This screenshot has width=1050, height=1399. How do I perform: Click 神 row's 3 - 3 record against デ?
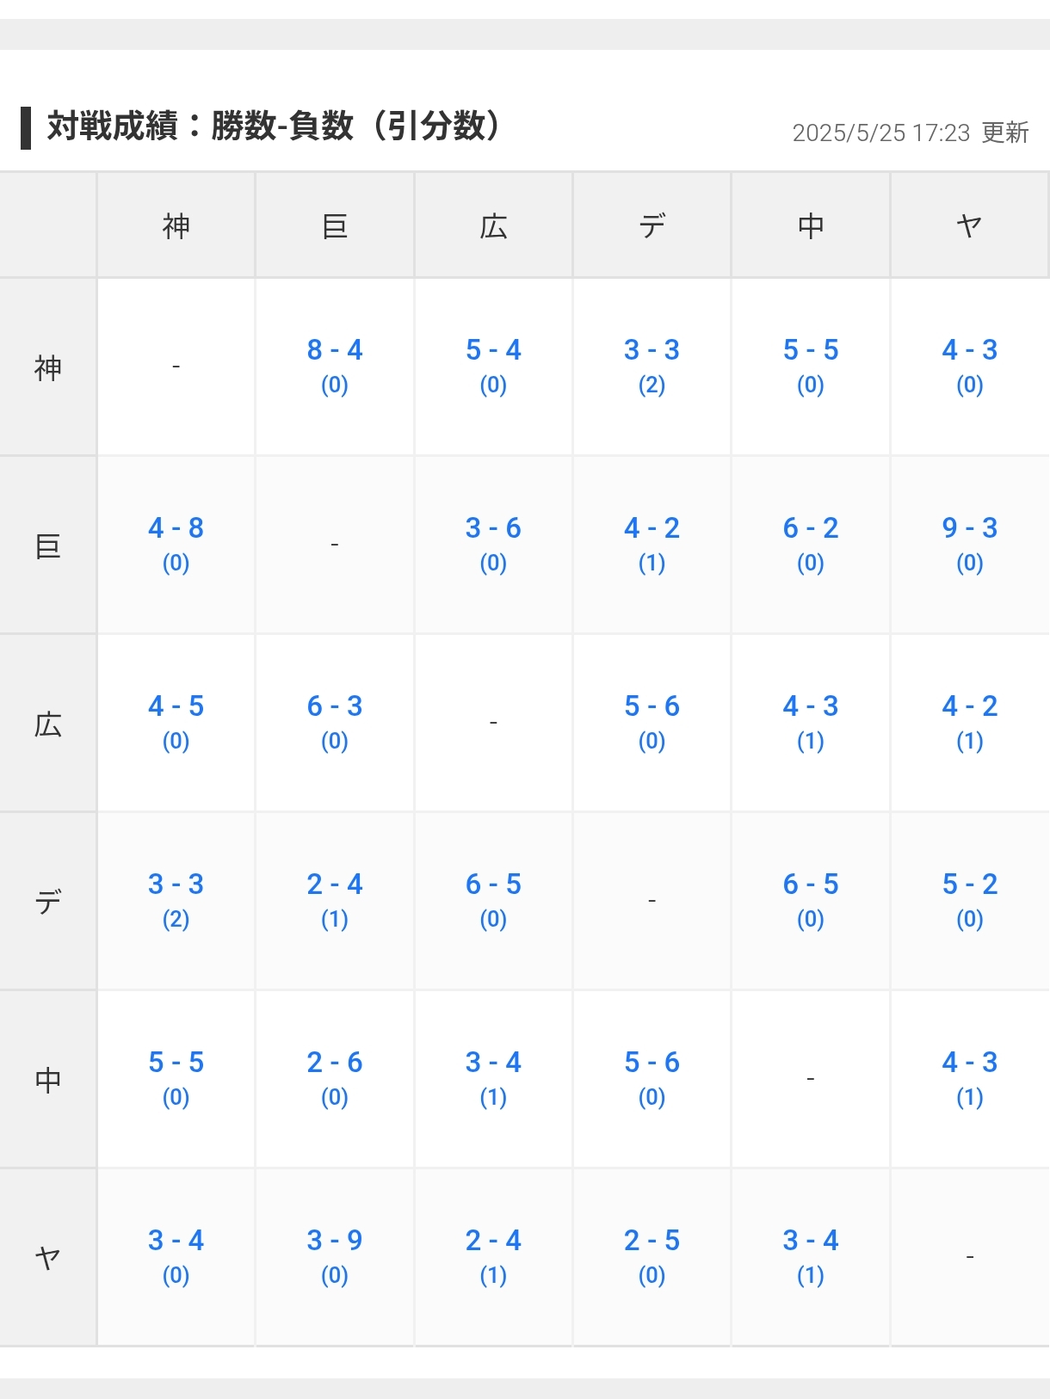(x=652, y=350)
